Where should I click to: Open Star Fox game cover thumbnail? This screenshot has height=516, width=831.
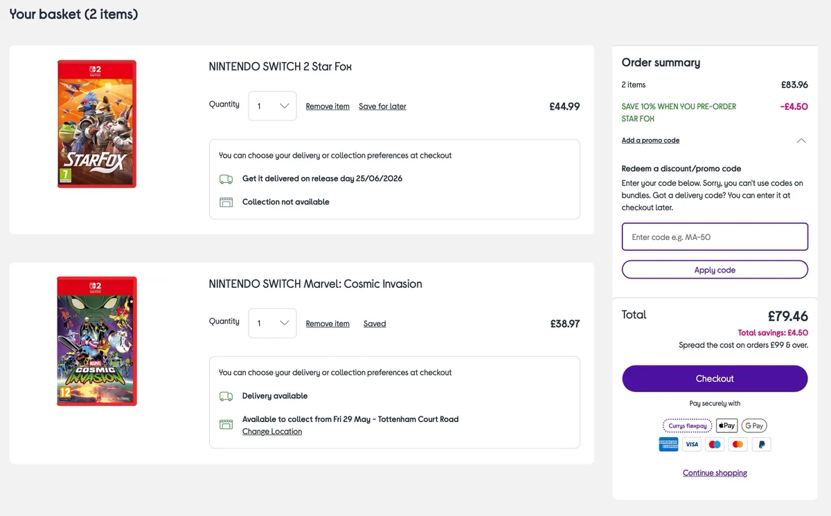(97, 124)
